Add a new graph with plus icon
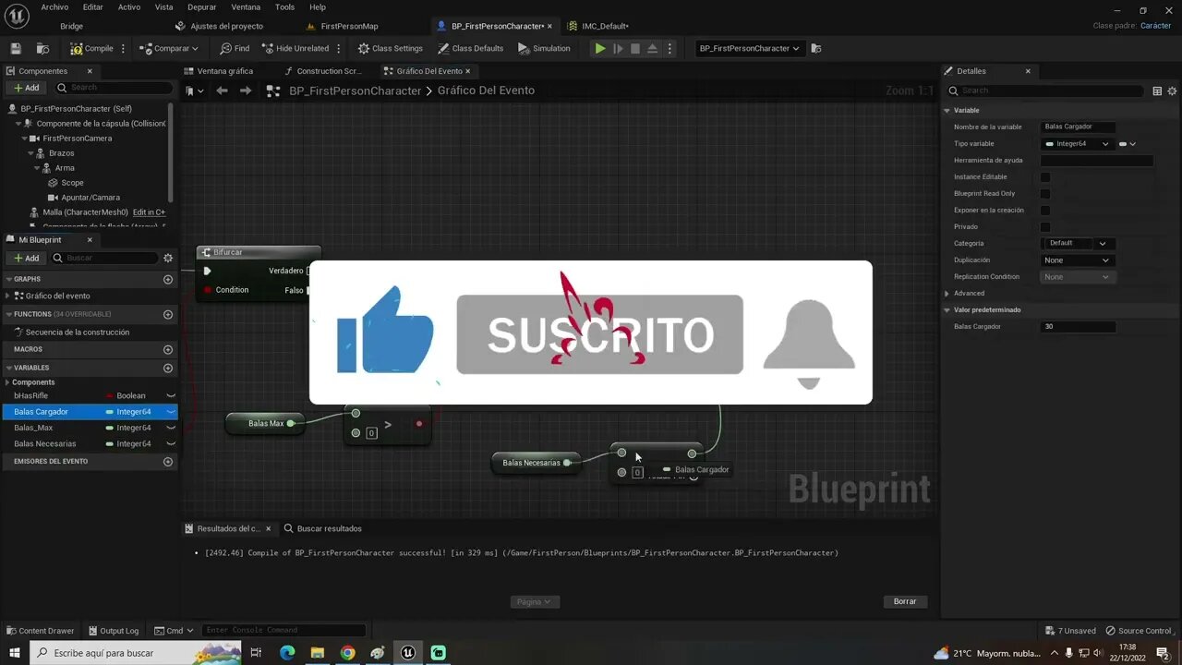 [168, 279]
